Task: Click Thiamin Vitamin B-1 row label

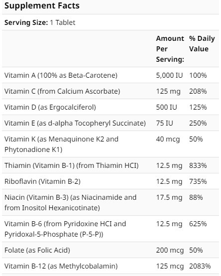Action: [71, 165]
